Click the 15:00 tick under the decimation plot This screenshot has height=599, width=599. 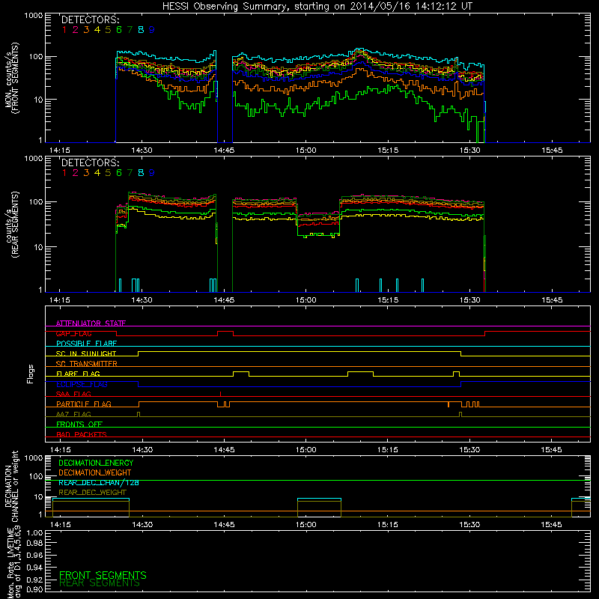(306, 525)
